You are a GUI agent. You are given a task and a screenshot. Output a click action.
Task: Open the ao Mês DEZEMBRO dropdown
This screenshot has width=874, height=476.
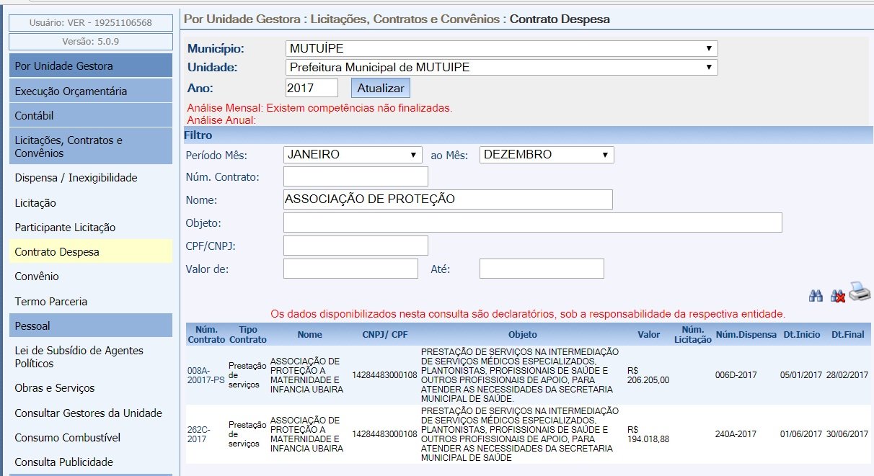(x=546, y=155)
